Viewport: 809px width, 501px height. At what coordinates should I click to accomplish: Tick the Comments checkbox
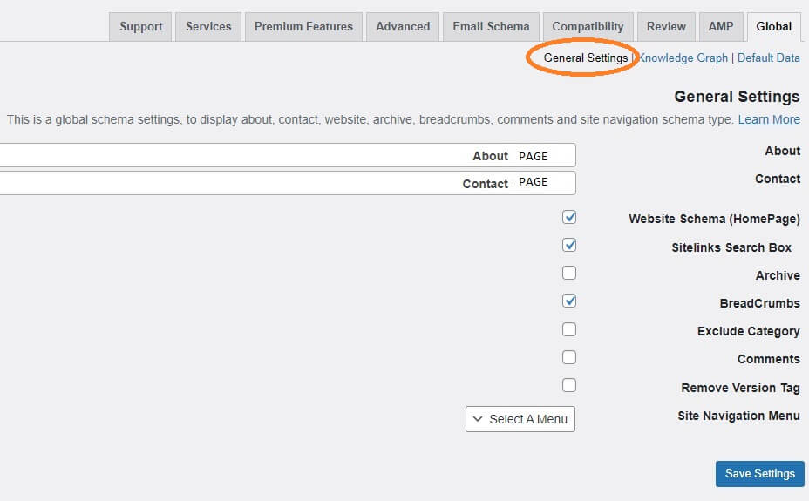click(x=569, y=357)
